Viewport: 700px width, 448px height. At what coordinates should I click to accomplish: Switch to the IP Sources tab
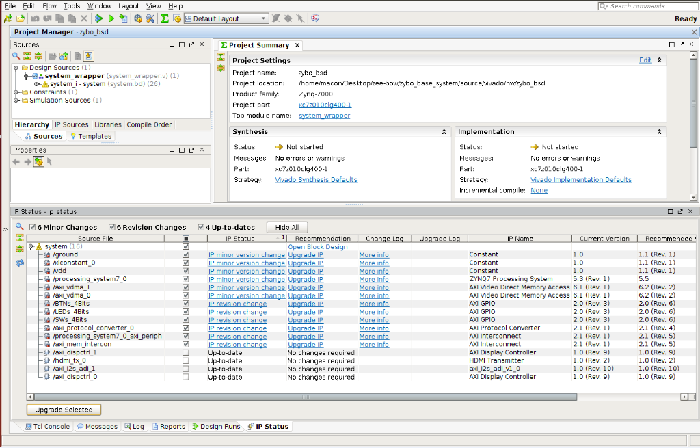point(71,124)
